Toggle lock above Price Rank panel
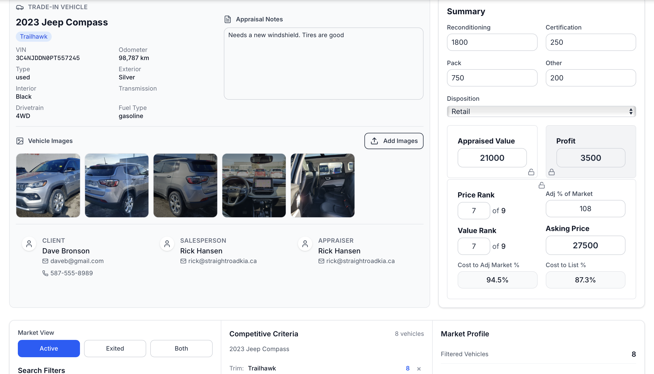The height and width of the screenshot is (374, 654). 541,185
